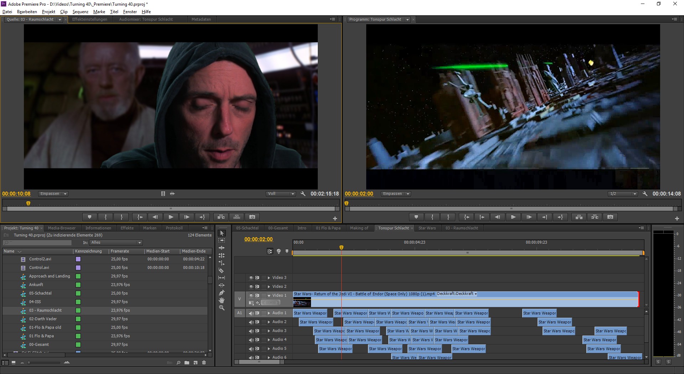Click thumbnail zoom slider in Project panel
This screenshot has width=684, height=374.
[44, 363]
